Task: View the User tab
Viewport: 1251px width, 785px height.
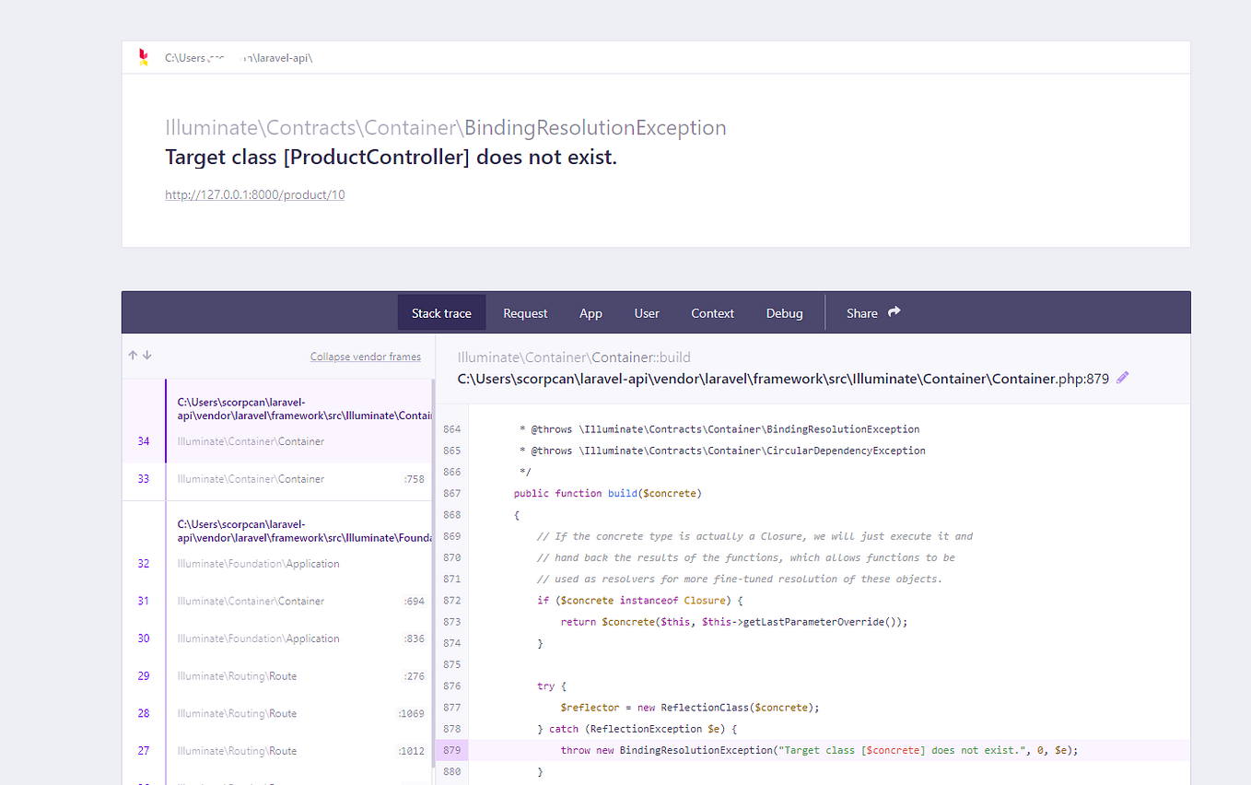Action: 646,312
